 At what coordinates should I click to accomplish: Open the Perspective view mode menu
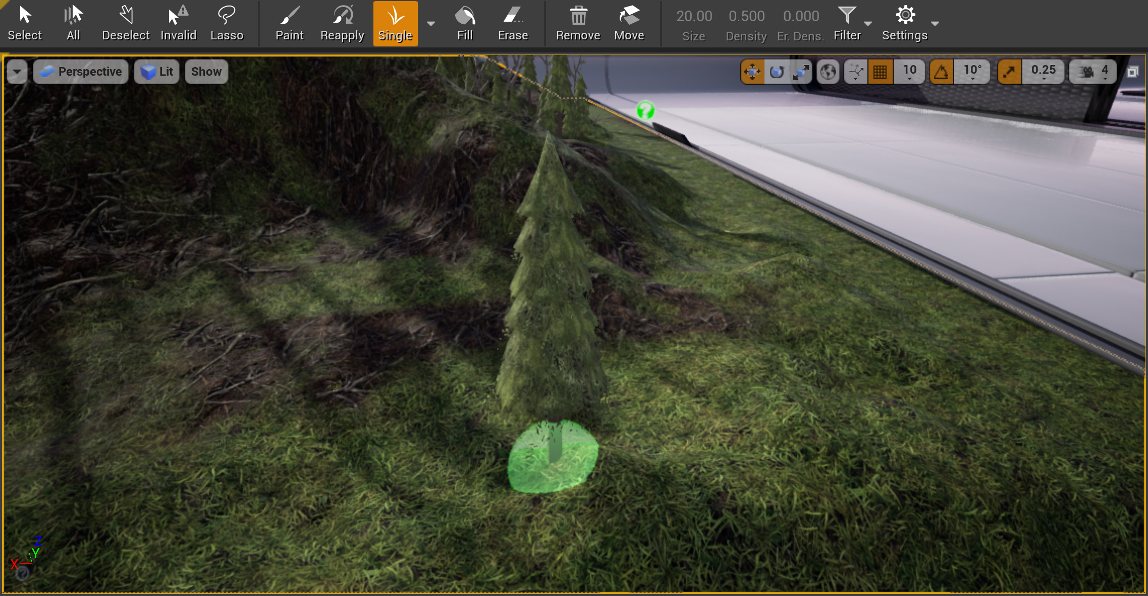(81, 72)
